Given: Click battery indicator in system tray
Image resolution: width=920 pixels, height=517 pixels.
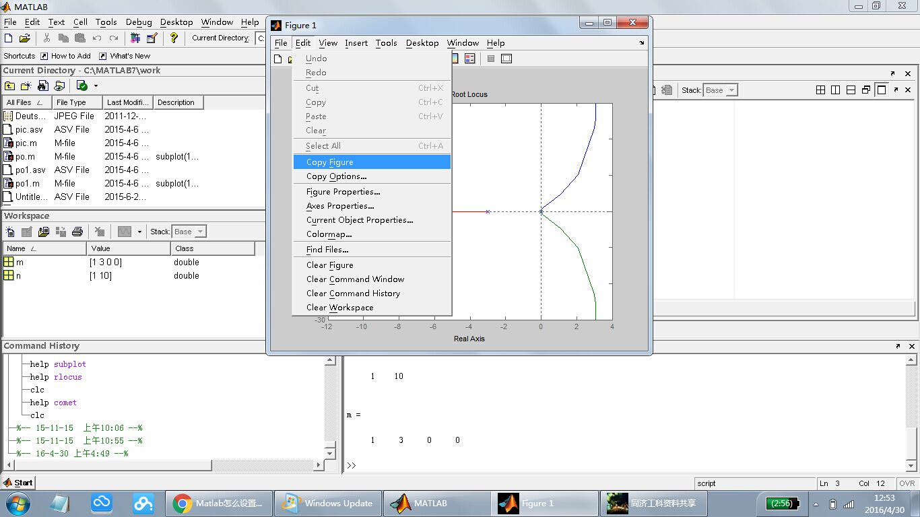Looking at the screenshot, I should (x=782, y=504).
